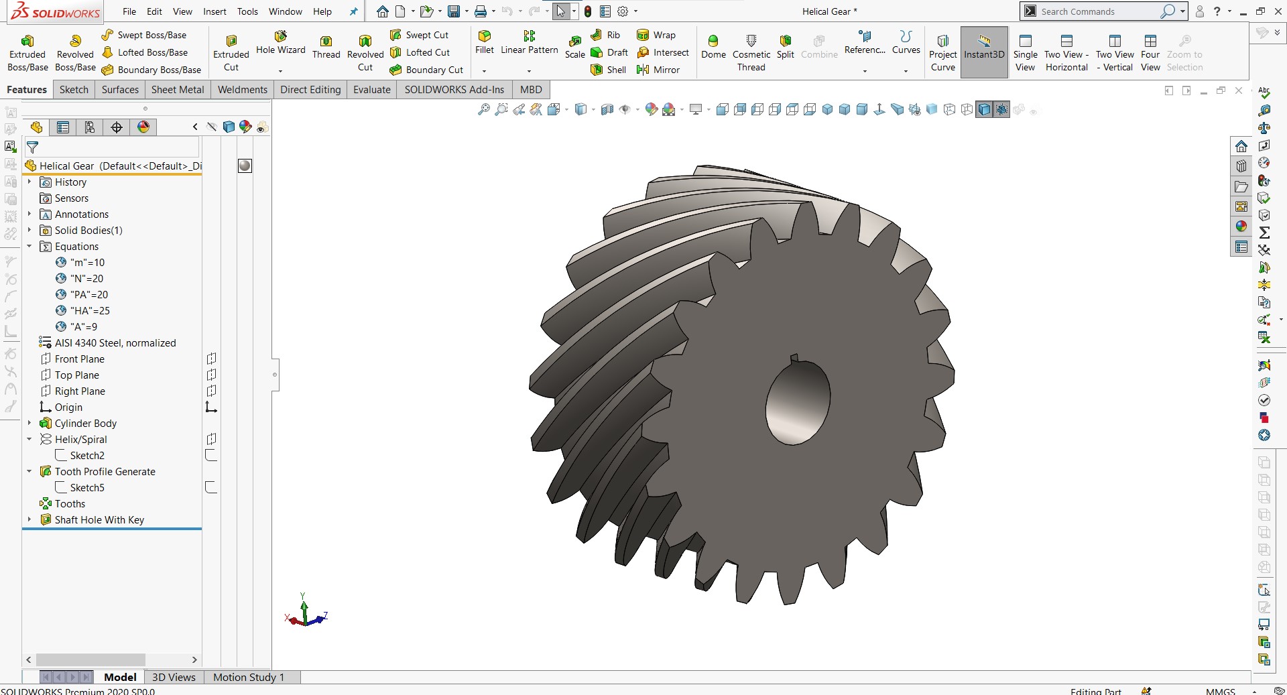Open the DisplayManager appearance tab icon
The height and width of the screenshot is (695, 1287).
(x=143, y=127)
